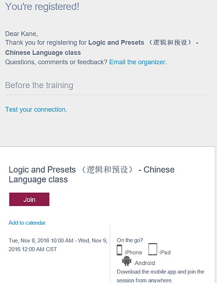Open the iPad app text link

165,252
